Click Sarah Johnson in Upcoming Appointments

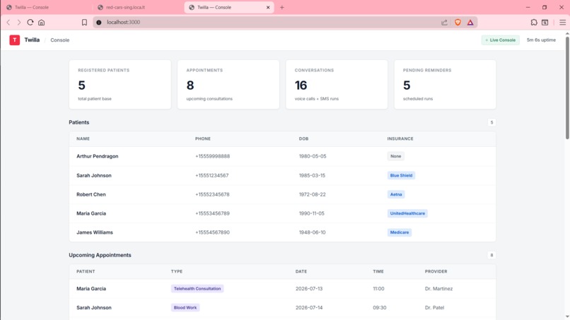pyautogui.click(x=94, y=307)
